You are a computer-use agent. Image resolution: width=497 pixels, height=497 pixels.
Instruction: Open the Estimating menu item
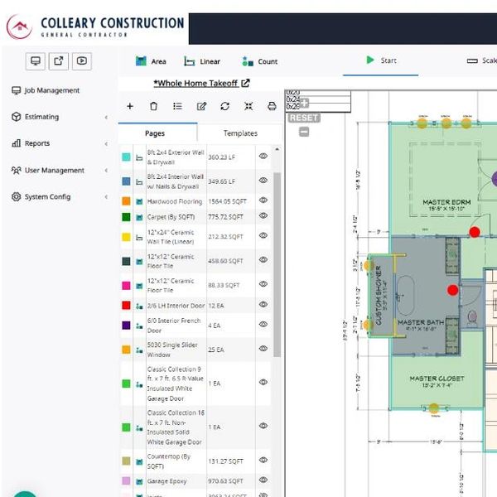(x=35, y=117)
